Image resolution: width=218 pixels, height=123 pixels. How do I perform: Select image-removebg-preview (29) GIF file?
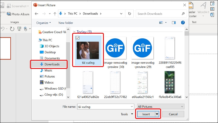(x=143, y=52)
